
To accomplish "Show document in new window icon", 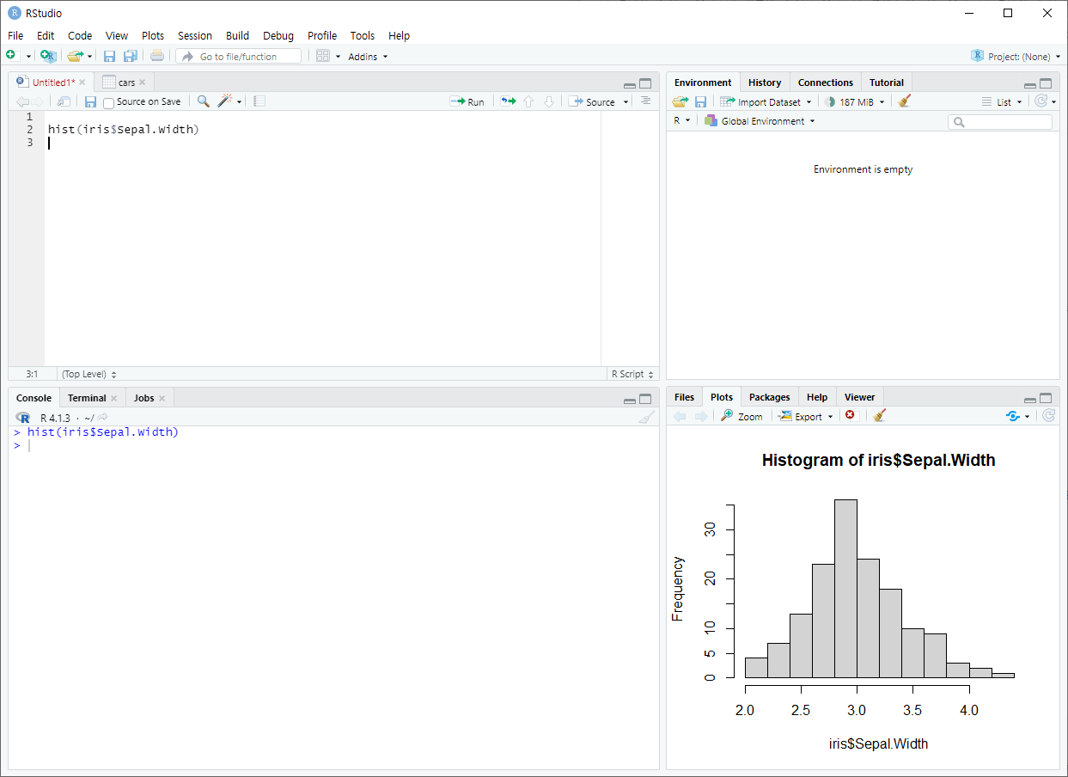I will tap(64, 101).
